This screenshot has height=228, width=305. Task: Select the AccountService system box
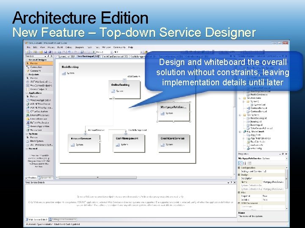(84, 143)
